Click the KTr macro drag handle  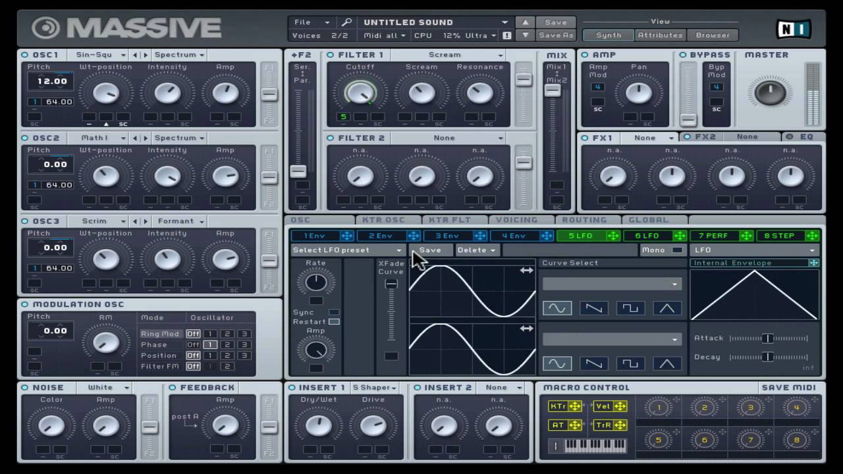(575, 407)
